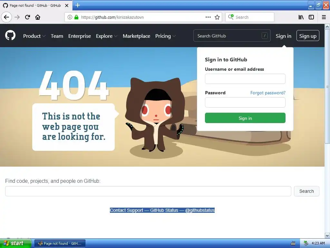
Task: Bookmark this page with the star icon
Action: pyautogui.click(x=217, y=17)
